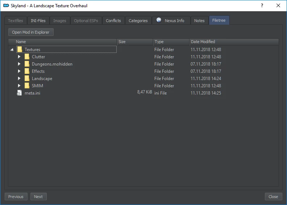The image size is (287, 205).
Task: Open the Notes tab
Action: pyautogui.click(x=199, y=21)
